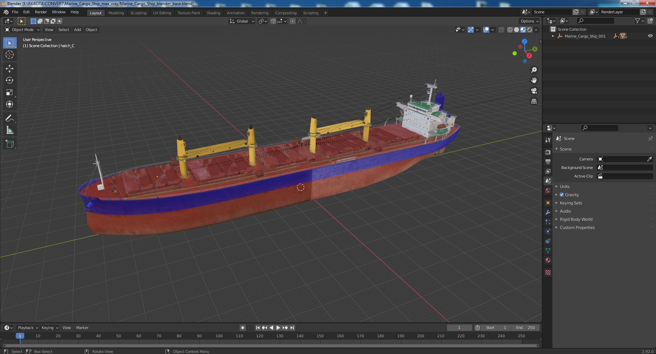The image size is (656, 354).
Task: Open the Options dropdown
Action: [x=530, y=21]
